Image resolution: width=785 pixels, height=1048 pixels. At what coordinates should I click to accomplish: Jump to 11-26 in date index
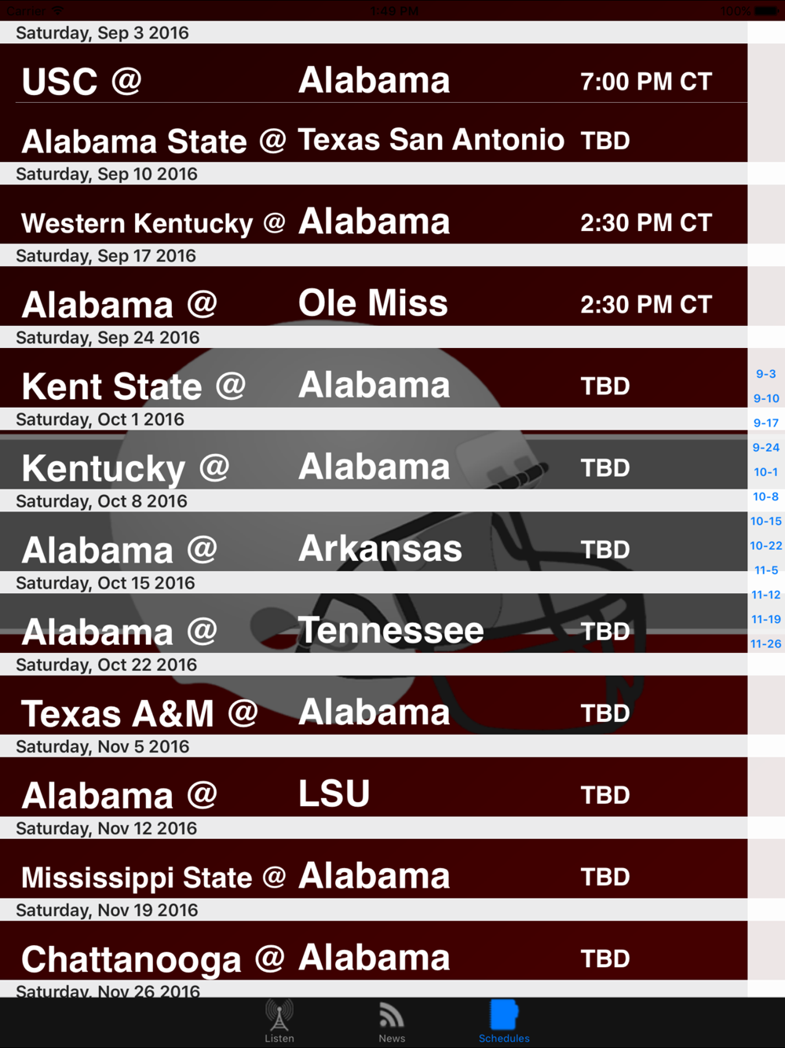coord(766,643)
